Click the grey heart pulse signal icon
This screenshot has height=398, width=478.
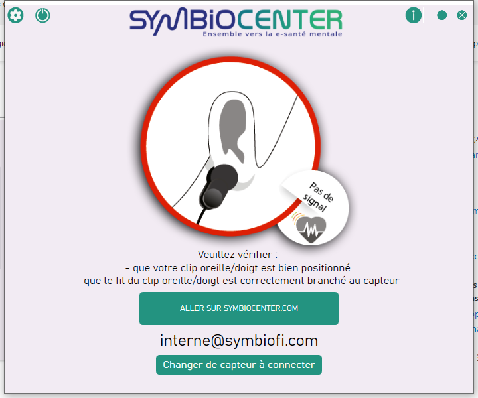311,230
